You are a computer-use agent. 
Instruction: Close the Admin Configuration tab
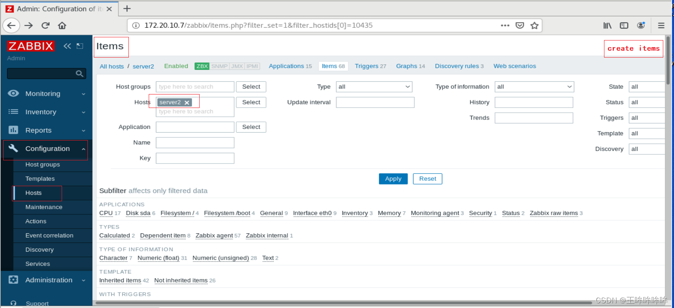109,9
